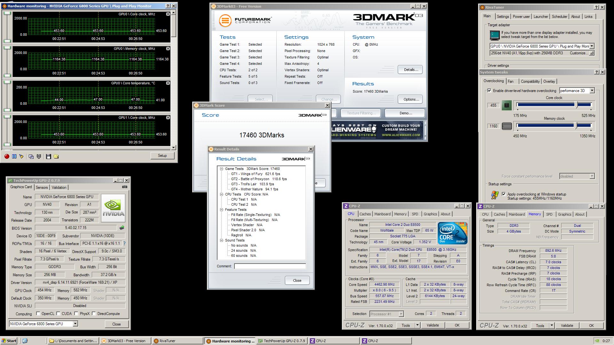Toggle Enable driver-level hardware overclocking checkbox
The height and width of the screenshot is (345, 614).
click(489, 91)
